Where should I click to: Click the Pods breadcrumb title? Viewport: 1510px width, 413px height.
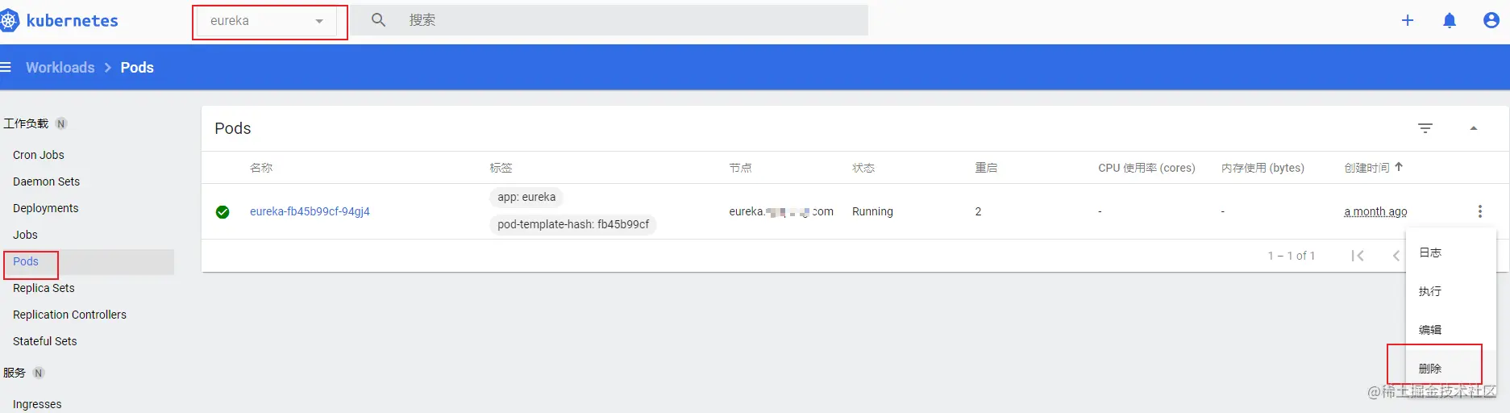tap(137, 68)
